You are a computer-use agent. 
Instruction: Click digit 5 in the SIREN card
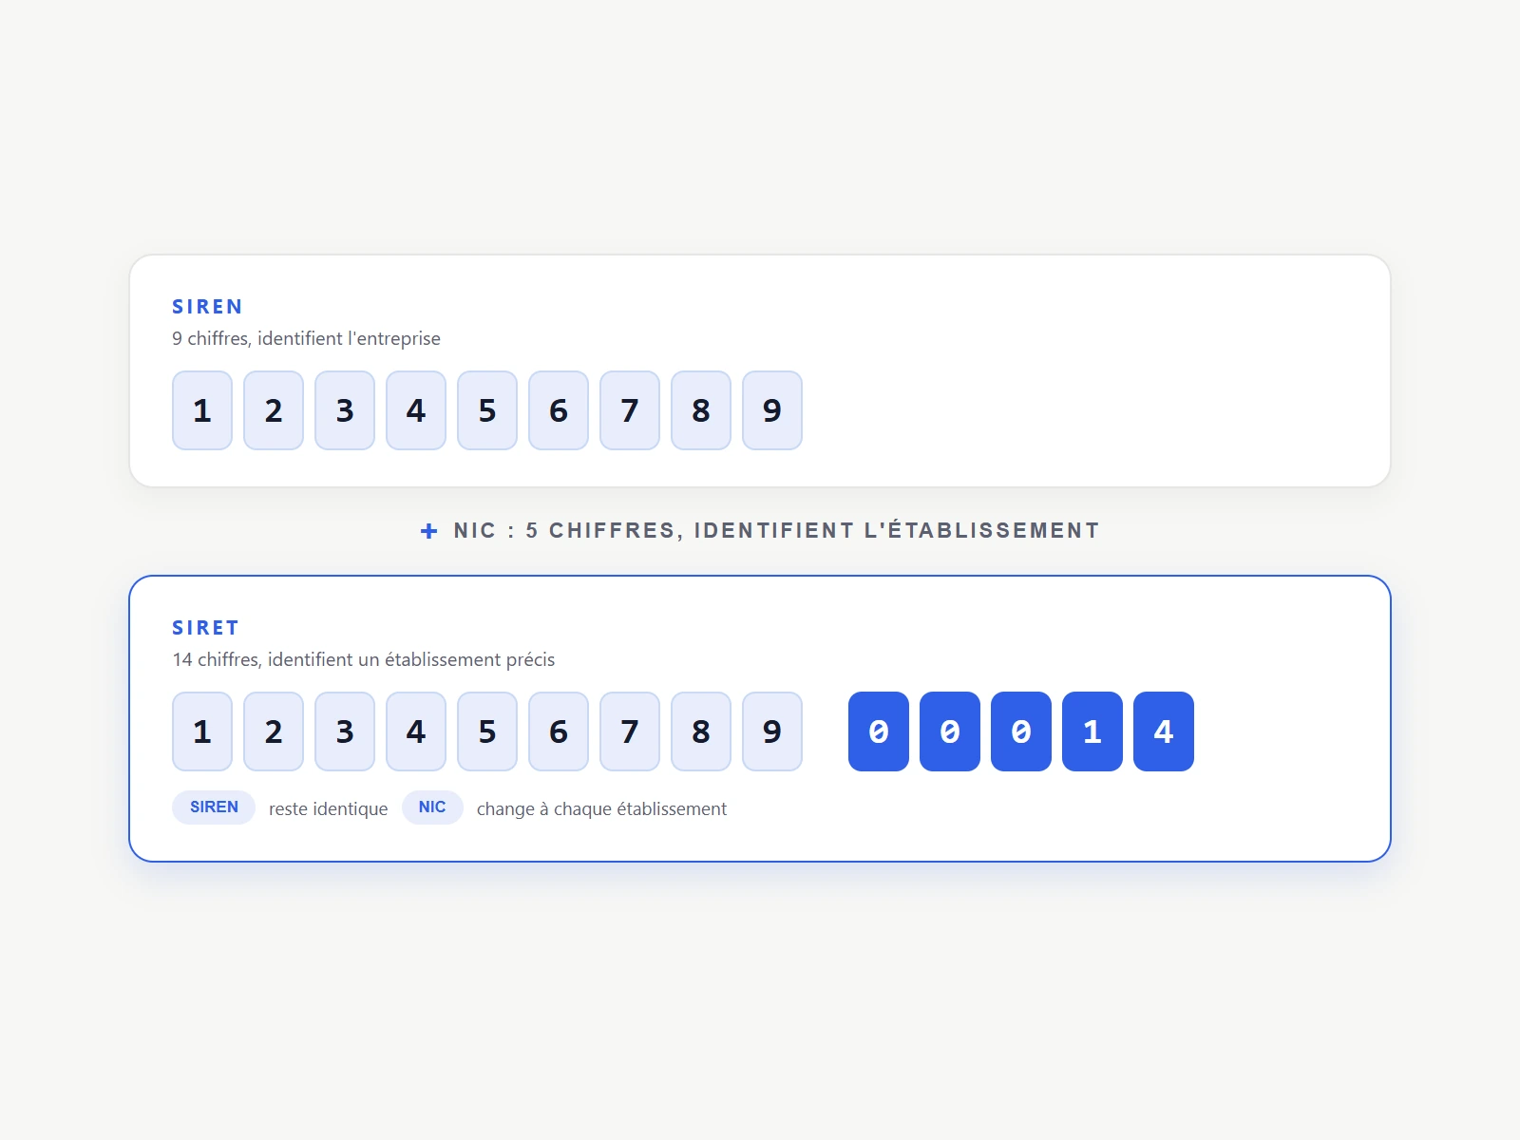pyautogui.click(x=487, y=410)
